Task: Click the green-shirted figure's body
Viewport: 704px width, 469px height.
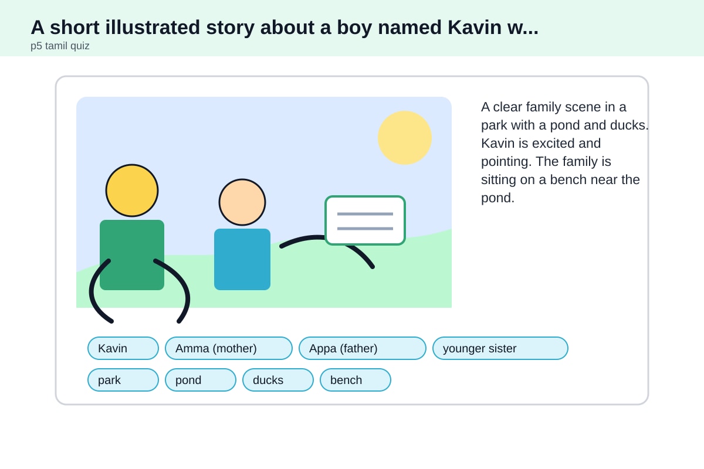Action: coord(132,255)
